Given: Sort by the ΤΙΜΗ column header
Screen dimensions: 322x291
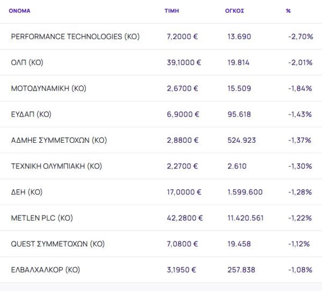Looking at the screenshot, I should pos(172,11).
